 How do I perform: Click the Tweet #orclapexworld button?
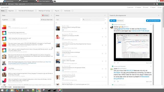pos(153,20)
